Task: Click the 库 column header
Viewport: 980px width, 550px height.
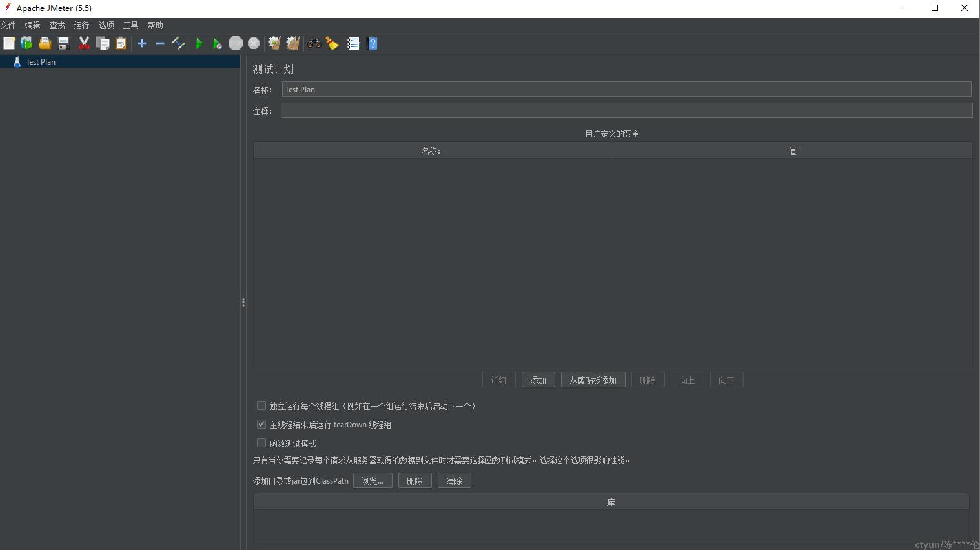Action: [x=611, y=502]
